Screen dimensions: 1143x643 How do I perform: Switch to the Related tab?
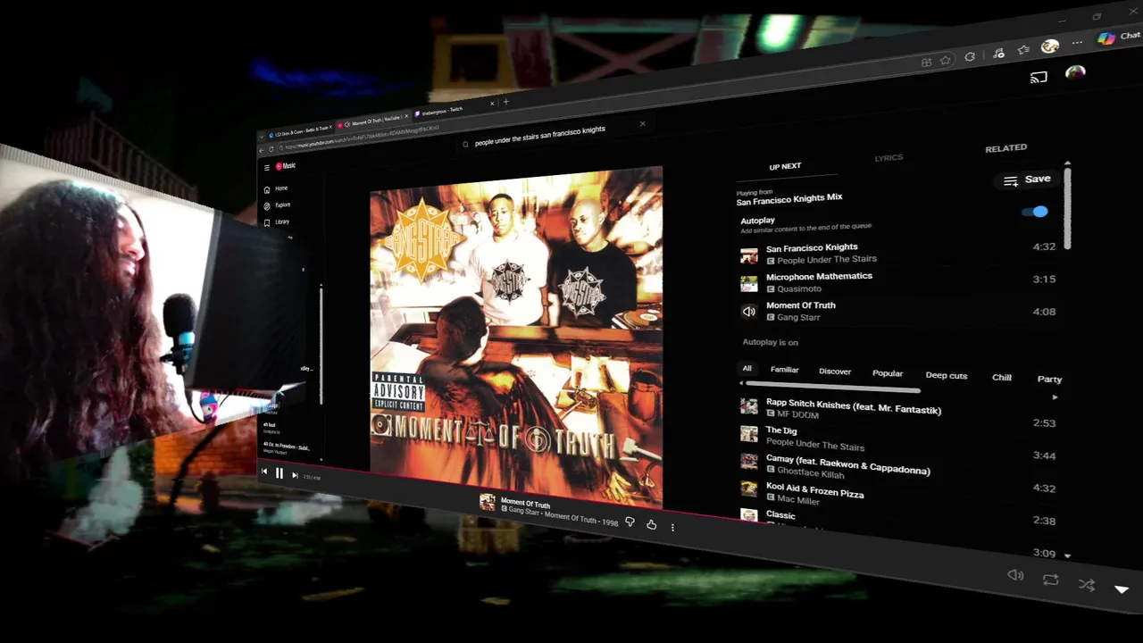(1005, 148)
